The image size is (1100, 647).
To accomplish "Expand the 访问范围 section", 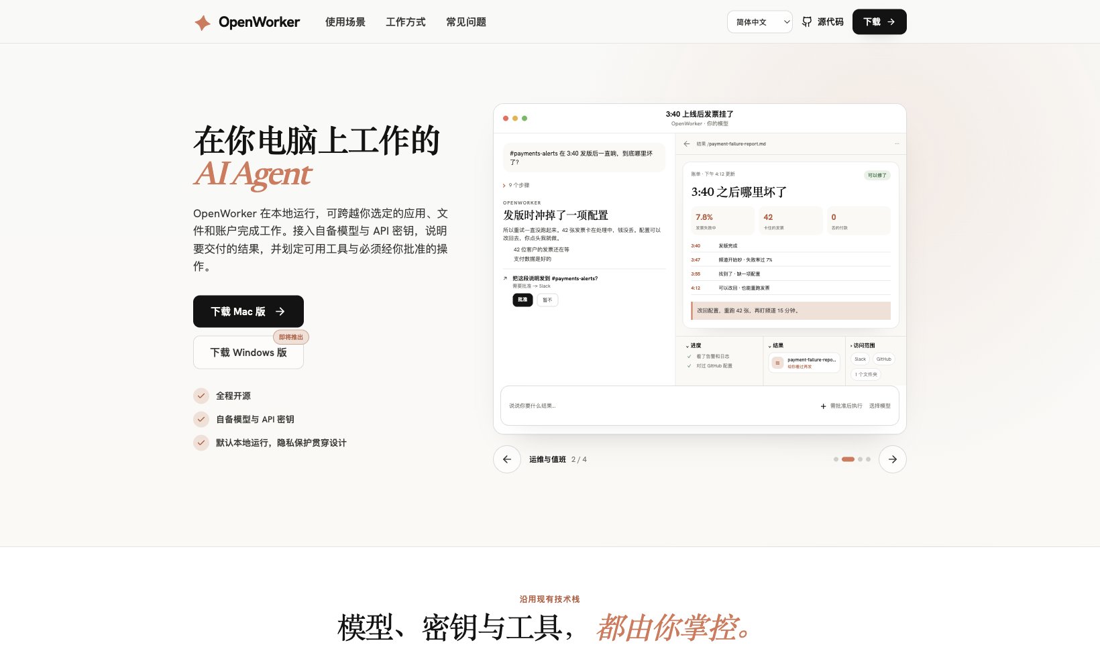I will click(x=863, y=346).
